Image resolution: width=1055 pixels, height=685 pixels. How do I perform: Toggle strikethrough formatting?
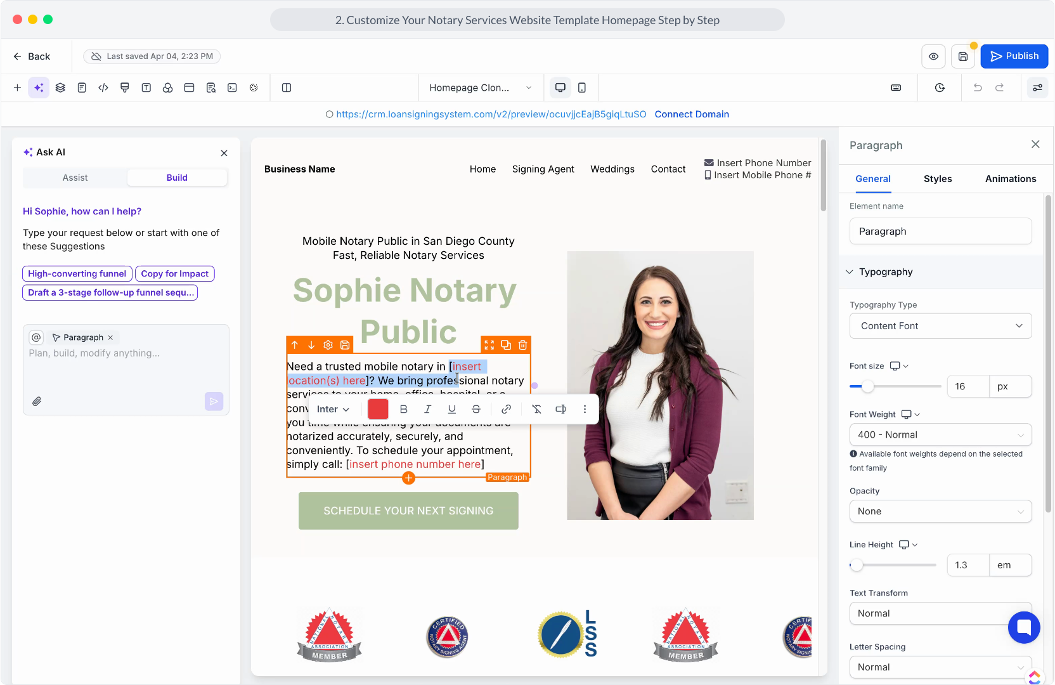click(476, 410)
